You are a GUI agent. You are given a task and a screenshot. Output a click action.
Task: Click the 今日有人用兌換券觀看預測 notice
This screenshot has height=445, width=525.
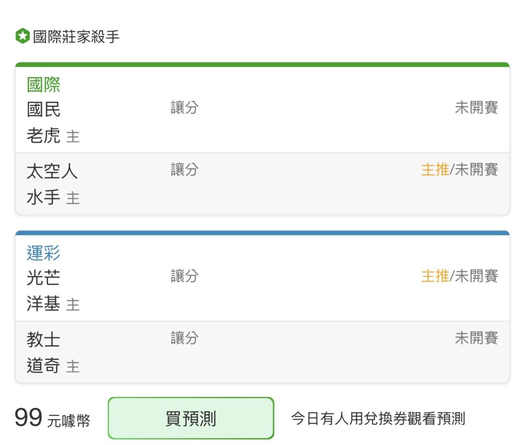378,418
